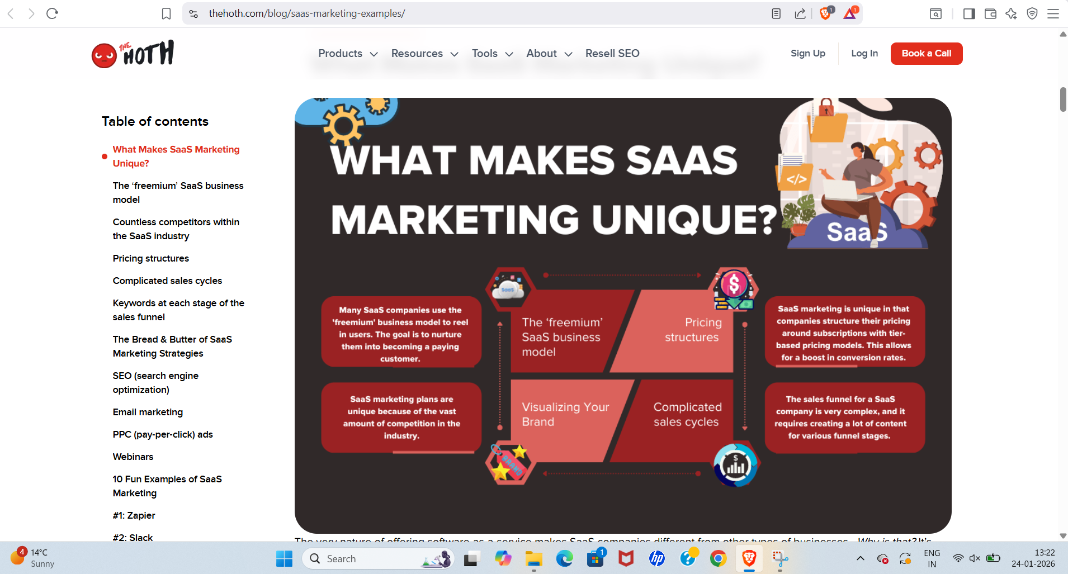This screenshot has width=1068, height=574.
Task: Select Resell SEO in navigation
Action: click(612, 54)
